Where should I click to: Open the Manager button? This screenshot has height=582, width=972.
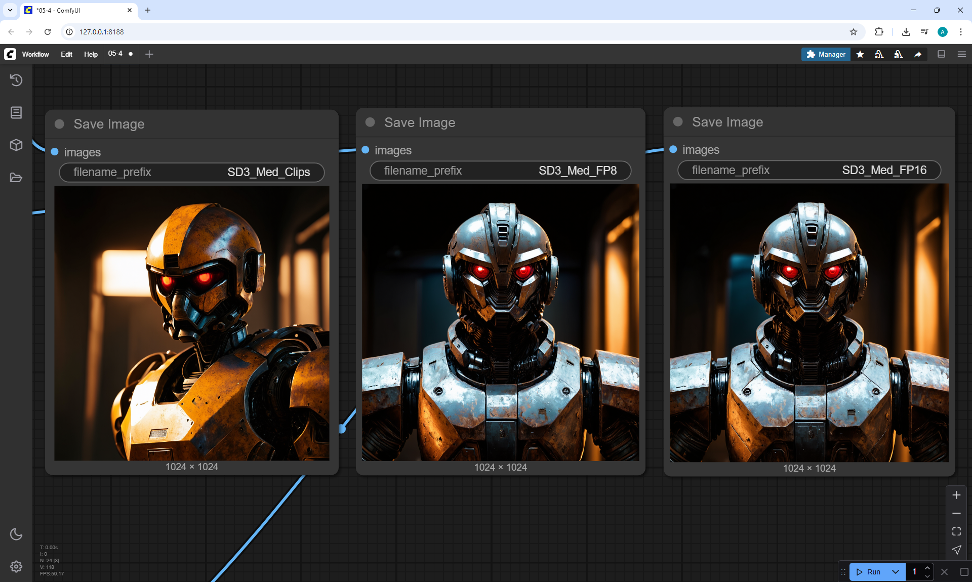click(826, 54)
